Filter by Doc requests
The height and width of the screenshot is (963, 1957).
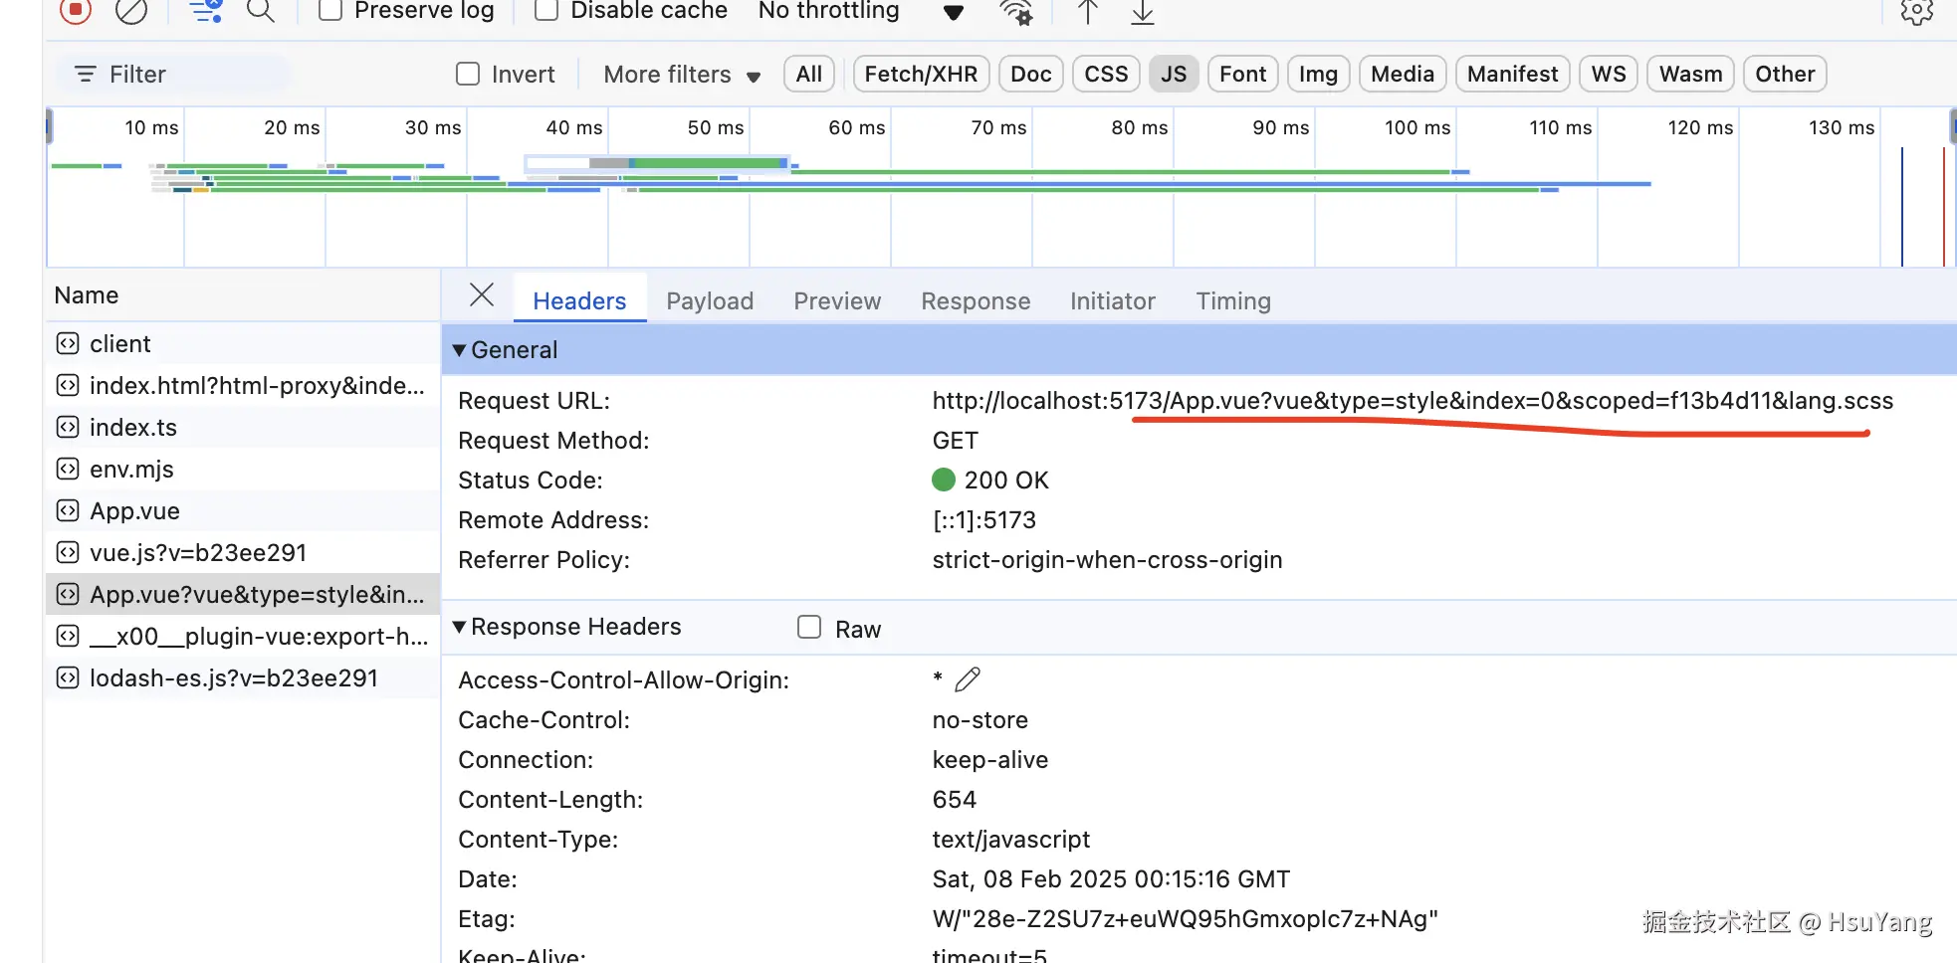click(1031, 74)
